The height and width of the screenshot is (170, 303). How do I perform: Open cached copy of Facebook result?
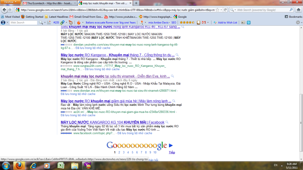pyautogui.click(x=135, y=133)
